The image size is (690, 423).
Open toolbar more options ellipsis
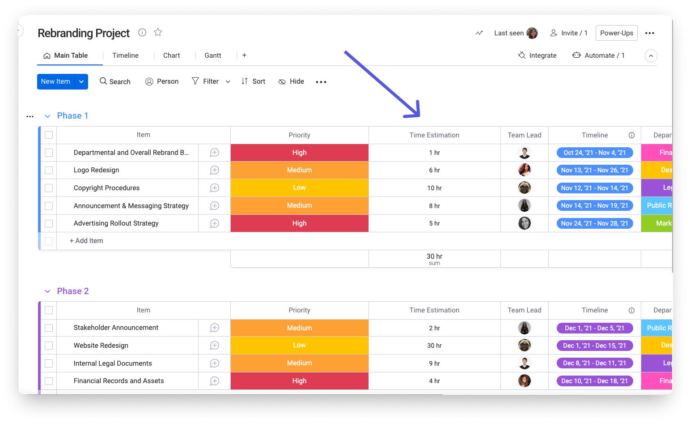click(321, 82)
